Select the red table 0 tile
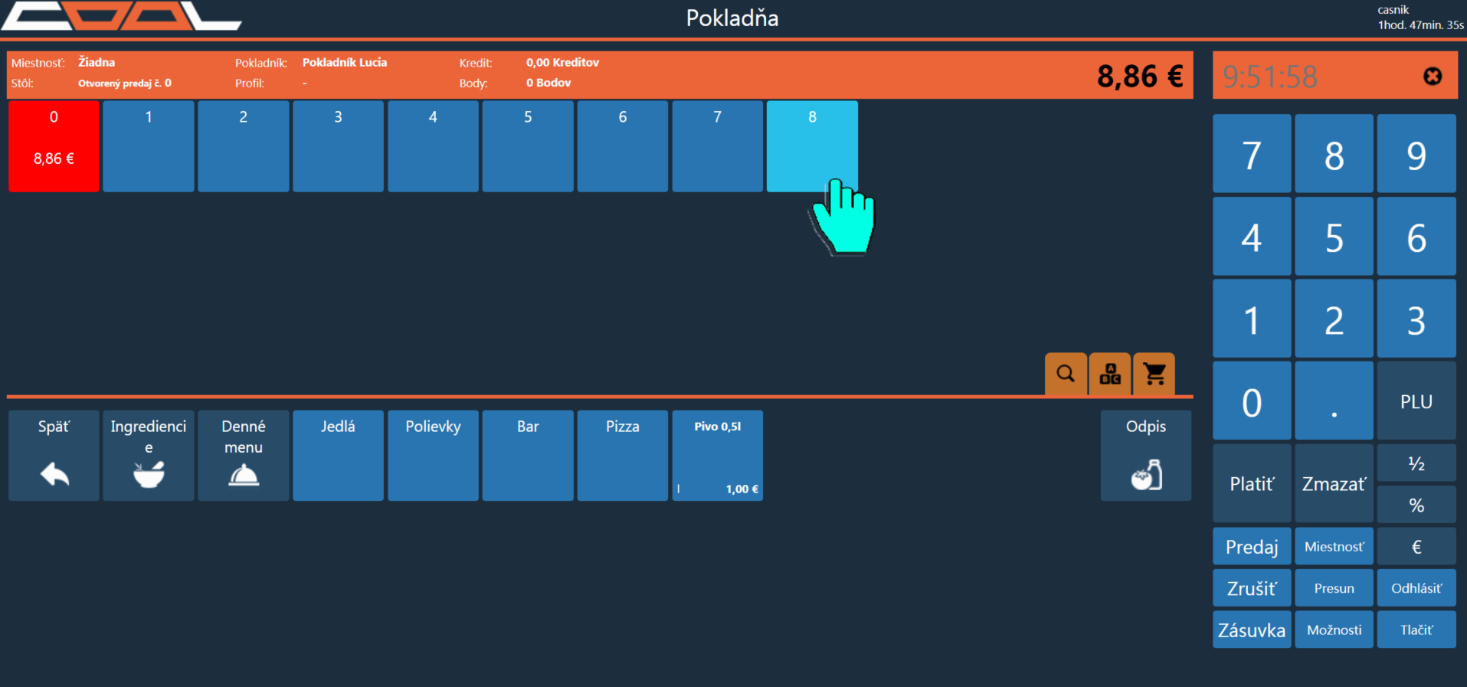The width and height of the screenshot is (1467, 687). [x=54, y=146]
